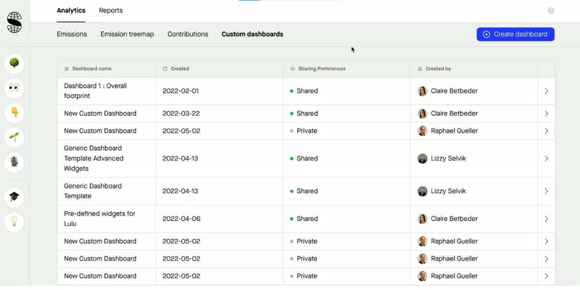Click Claire Betbeder name on Dashboard 1 row

tap(454, 91)
